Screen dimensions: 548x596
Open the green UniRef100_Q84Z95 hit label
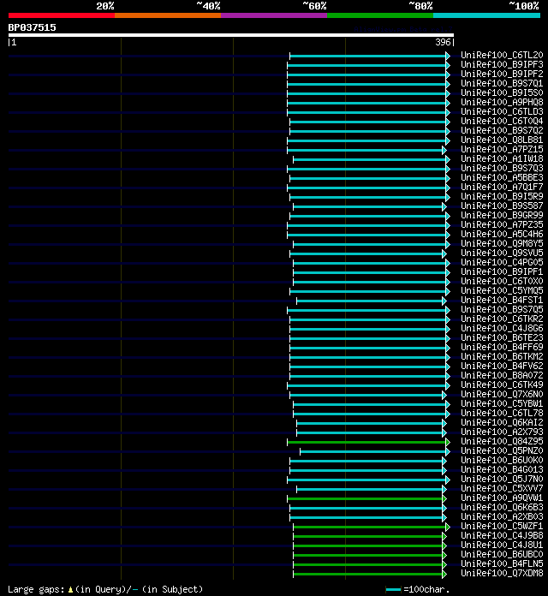(x=502, y=441)
